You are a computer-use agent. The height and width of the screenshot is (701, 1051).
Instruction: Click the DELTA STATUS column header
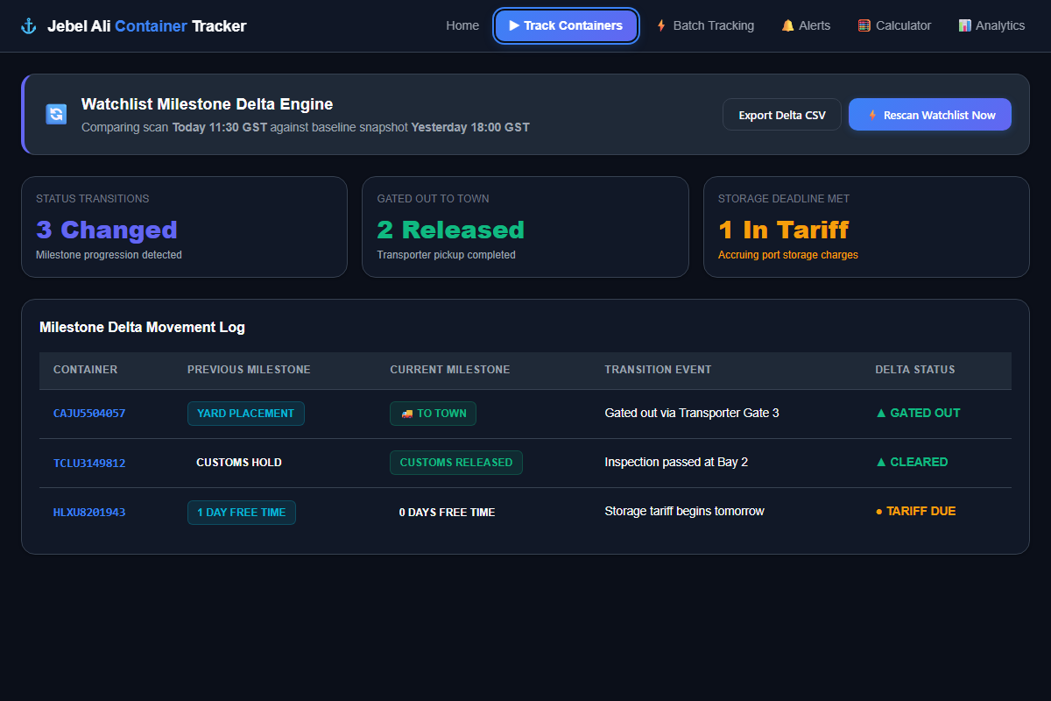click(915, 370)
